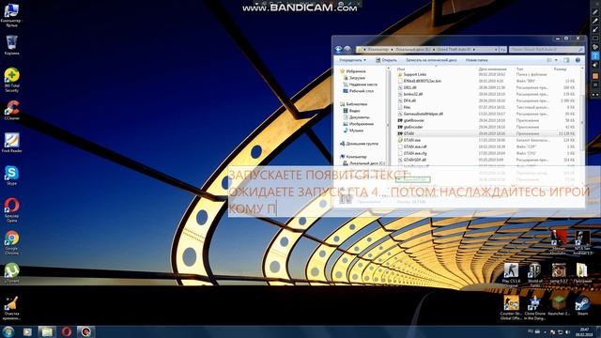Show hidden tray icons arrow
This screenshot has height=338, width=601.
(x=545, y=331)
